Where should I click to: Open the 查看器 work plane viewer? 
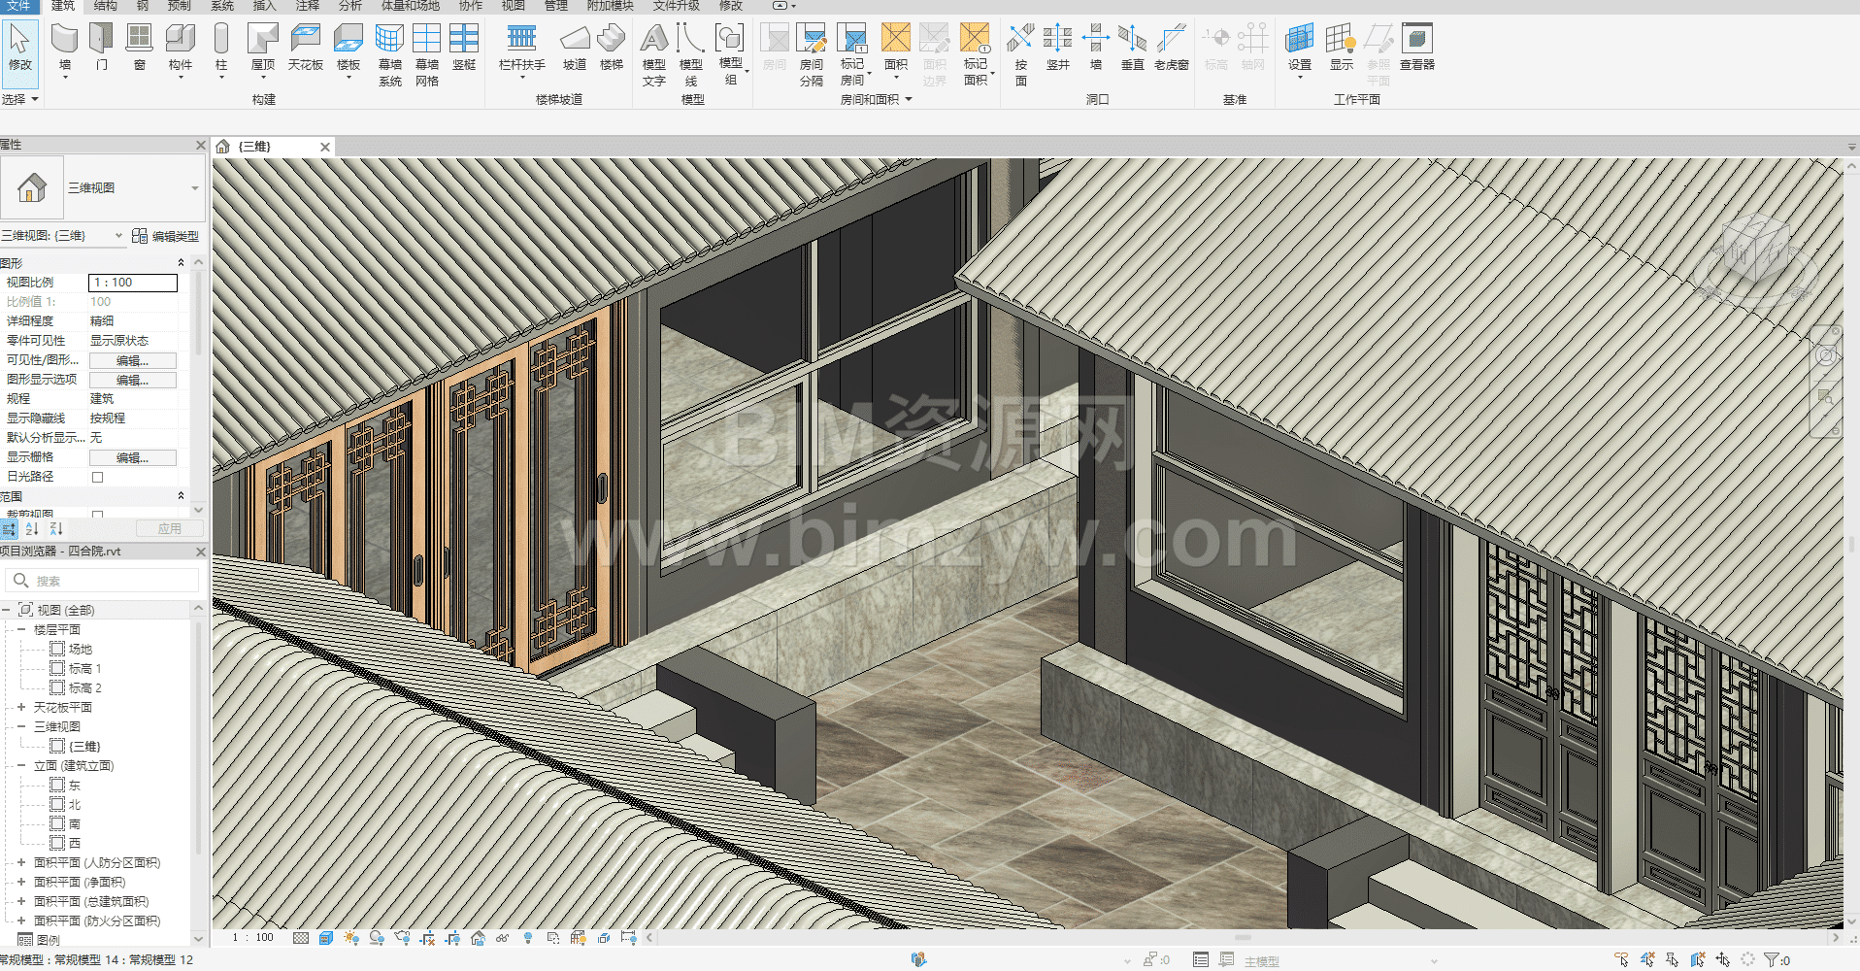click(x=1416, y=47)
